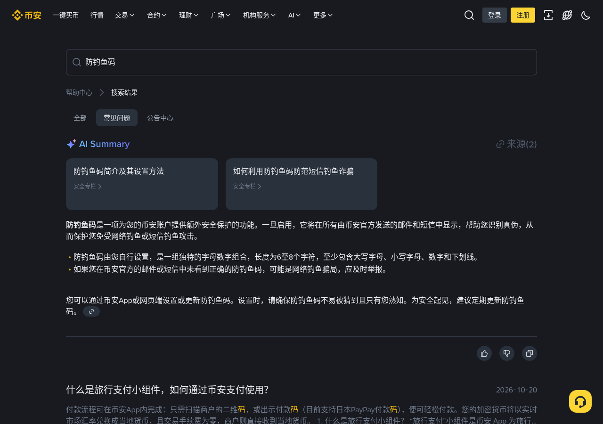The height and width of the screenshot is (424, 603).
Task: Click the download app icon
Action: (548, 15)
